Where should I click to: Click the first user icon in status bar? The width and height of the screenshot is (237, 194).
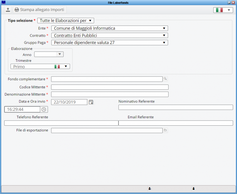pyautogui.click(x=149, y=188)
